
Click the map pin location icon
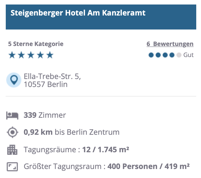14,80
